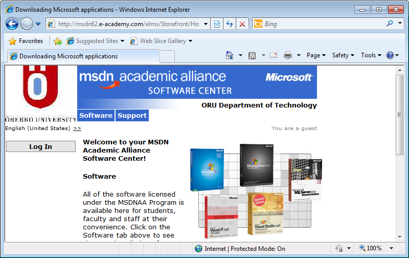Open the Tools menu
Viewport: 409px width, 258px height.
371,55
